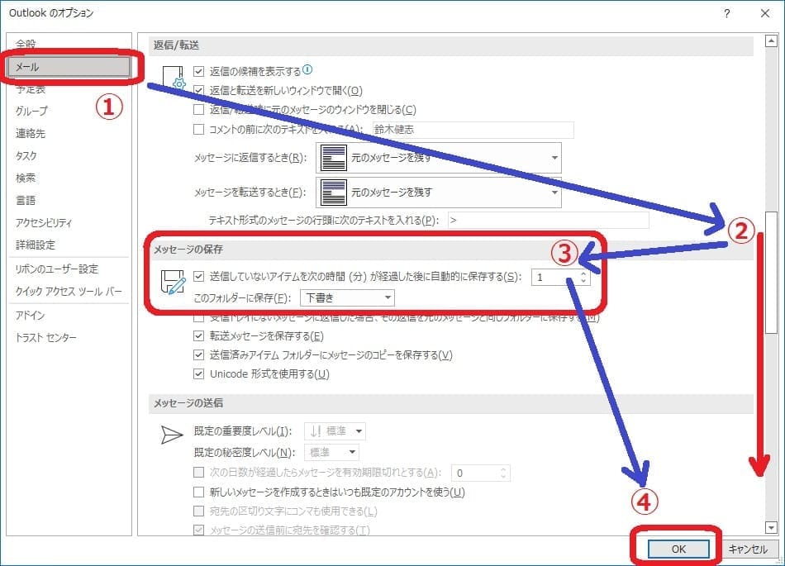
Task: Increase auto-save minutes with up spinner
Action: [x=583, y=273]
